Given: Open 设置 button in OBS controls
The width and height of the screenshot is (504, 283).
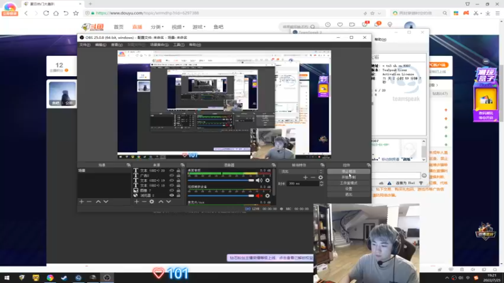Looking at the screenshot, I should (x=348, y=189).
